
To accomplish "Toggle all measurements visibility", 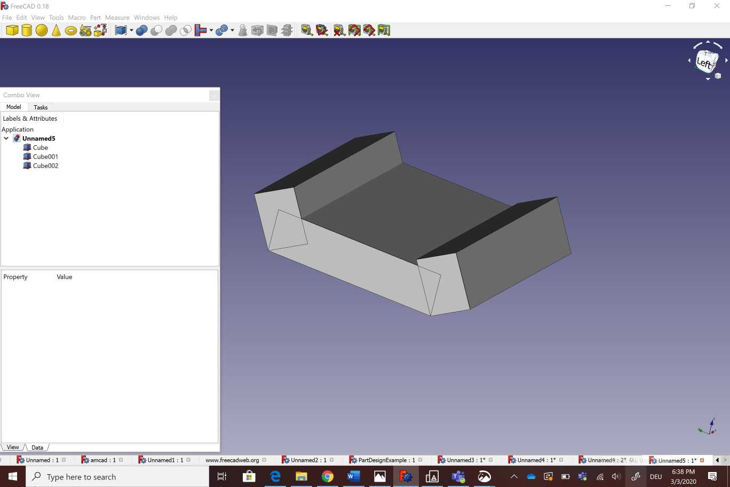I will (354, 30).
